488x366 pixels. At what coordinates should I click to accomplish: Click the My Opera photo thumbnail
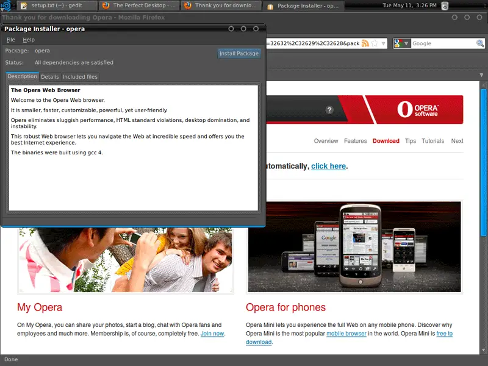126,260
